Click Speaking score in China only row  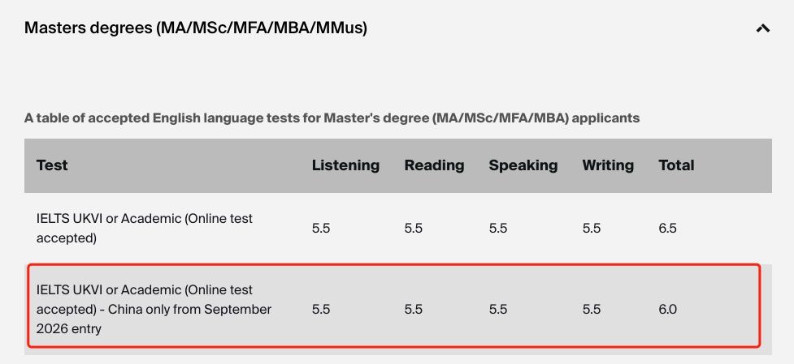498,310
